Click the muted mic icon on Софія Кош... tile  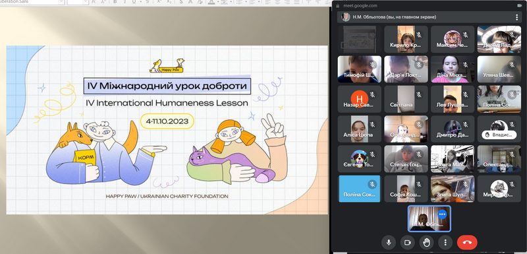pos(419,184)
